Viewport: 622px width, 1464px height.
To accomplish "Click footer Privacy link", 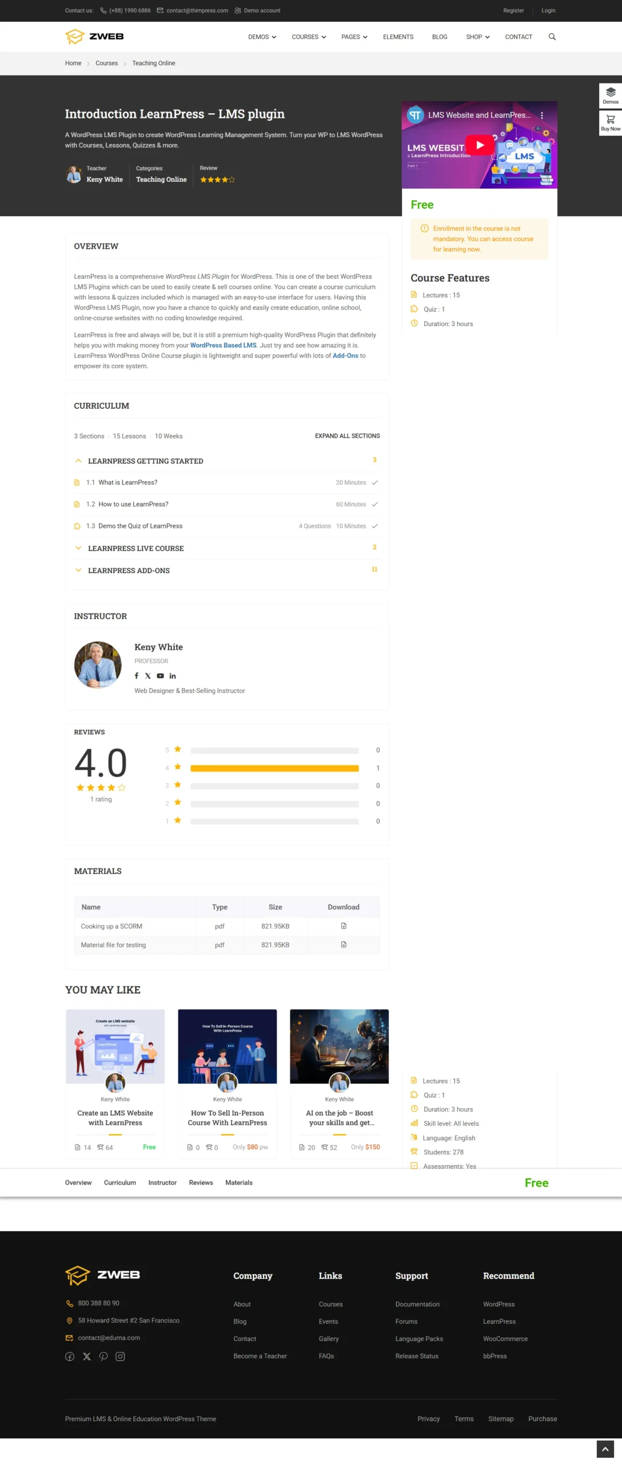I will pos(428,1418).
